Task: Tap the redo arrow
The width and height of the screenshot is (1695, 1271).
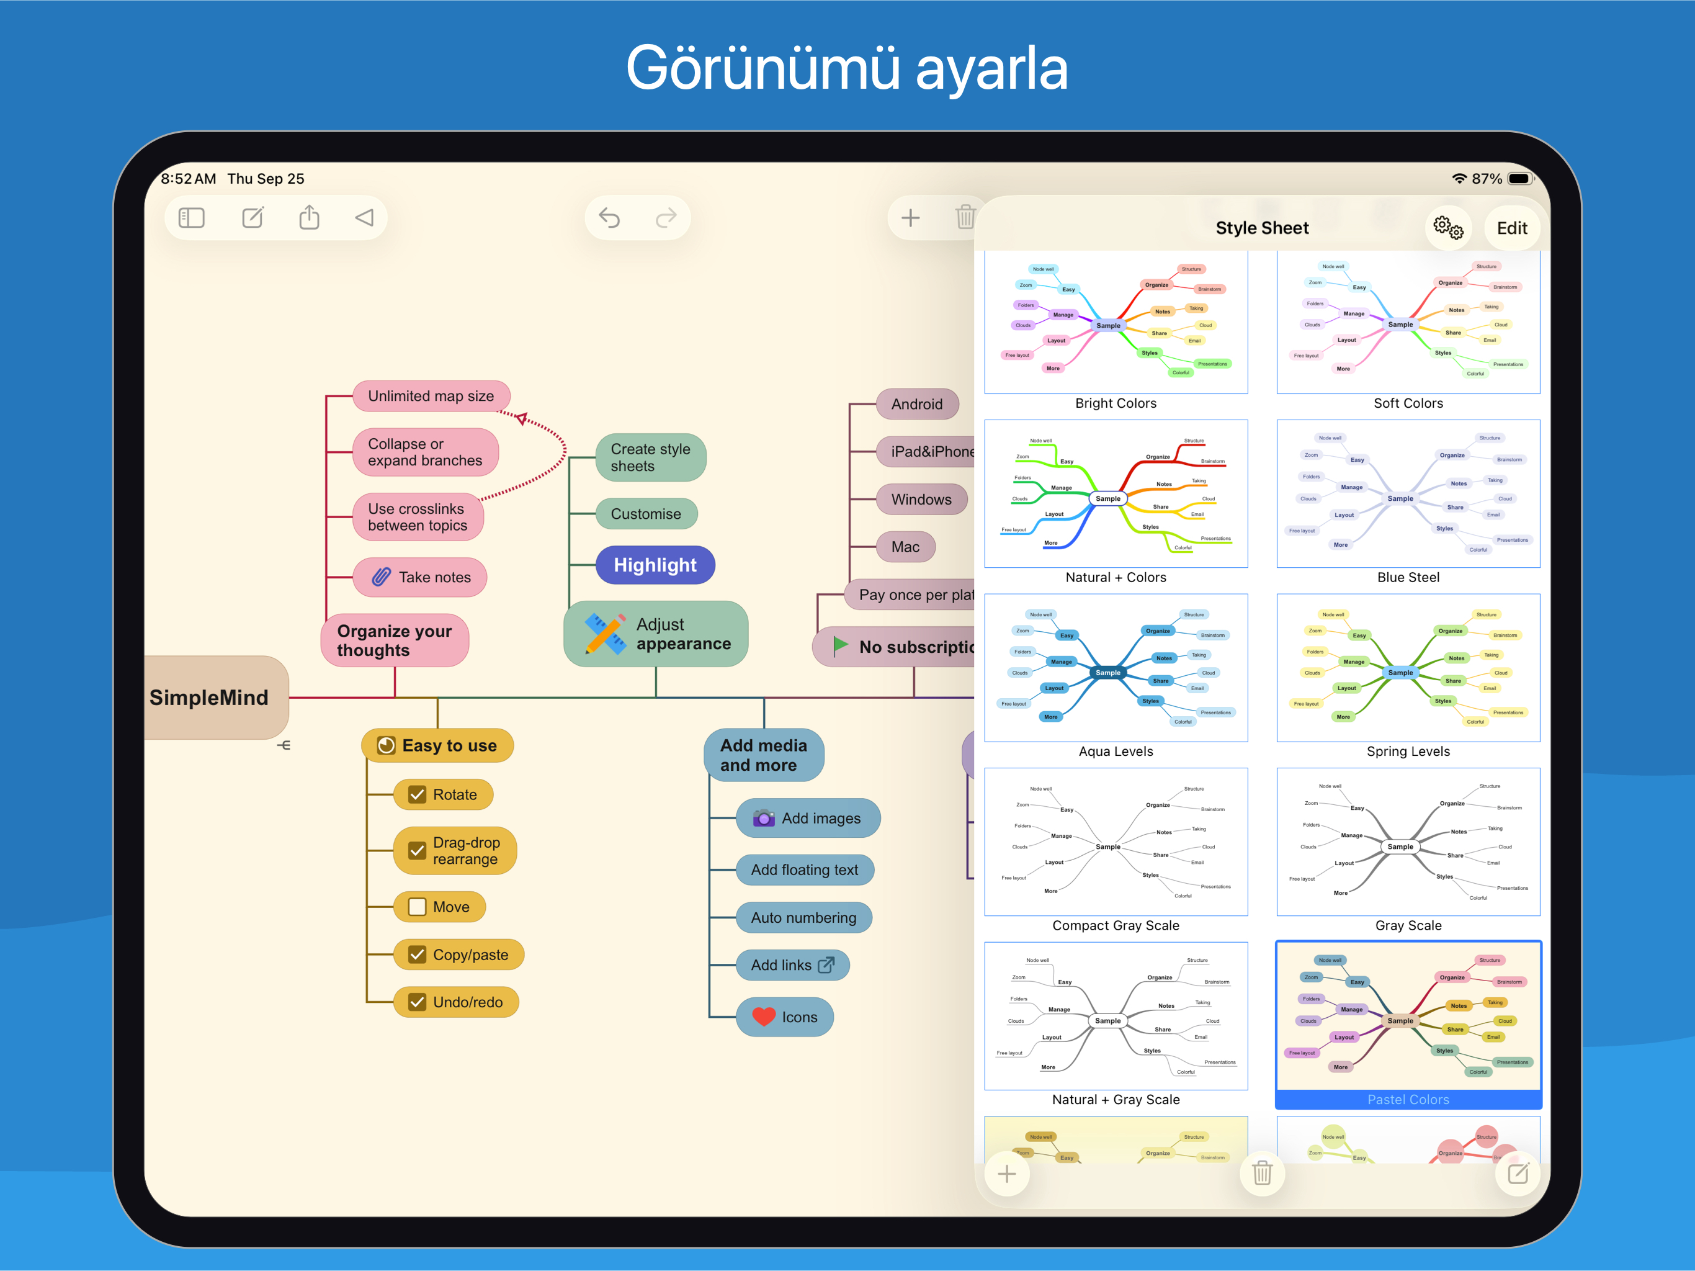Action: [666, 218]
